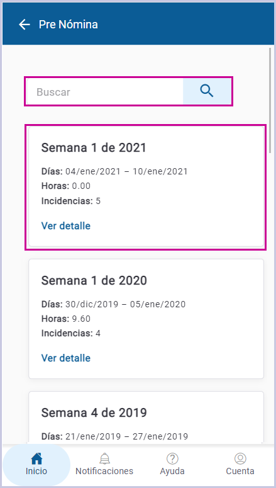The image size is (276, 488).
Task: Click the magnifying glass search button
Action: [207, 91]
